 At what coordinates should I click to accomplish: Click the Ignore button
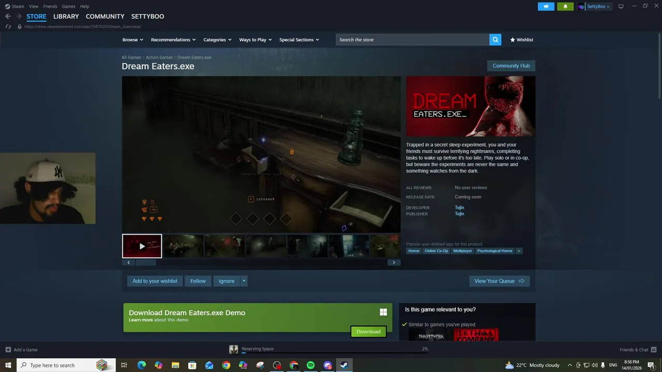pyautogui.click(x=227, y=281)
